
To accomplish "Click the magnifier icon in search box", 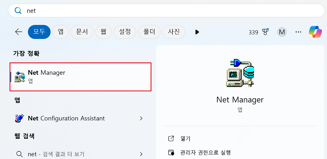I will point(18,11).
